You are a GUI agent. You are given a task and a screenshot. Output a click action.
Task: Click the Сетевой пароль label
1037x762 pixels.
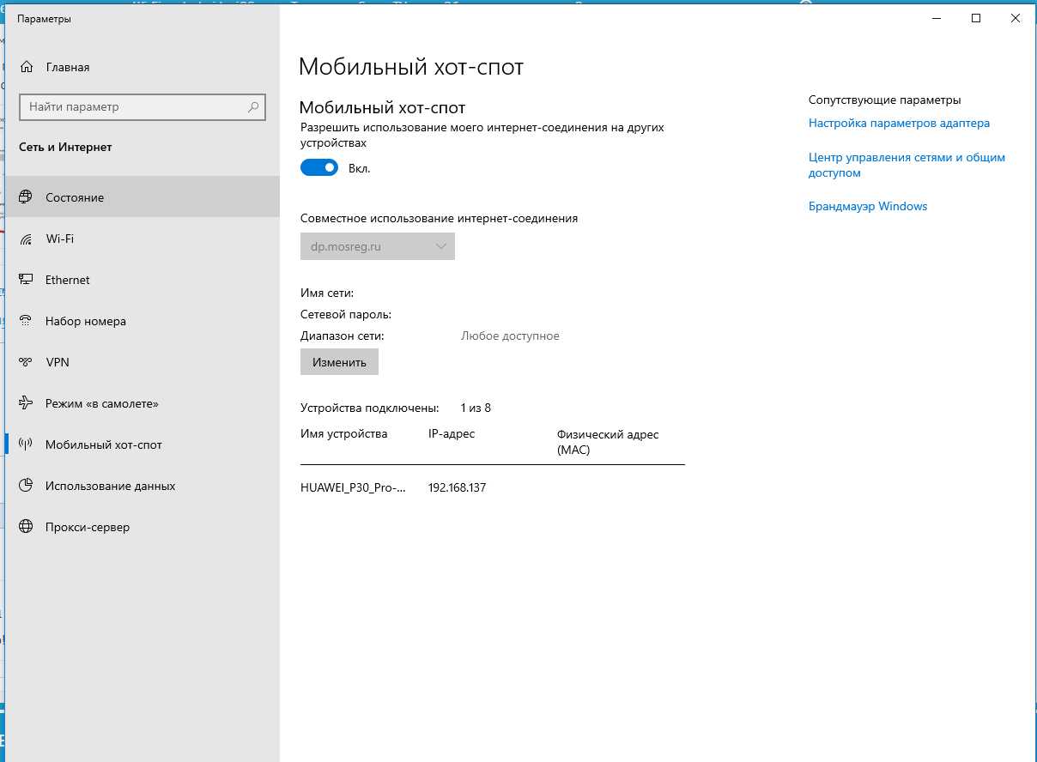[346, 315]
